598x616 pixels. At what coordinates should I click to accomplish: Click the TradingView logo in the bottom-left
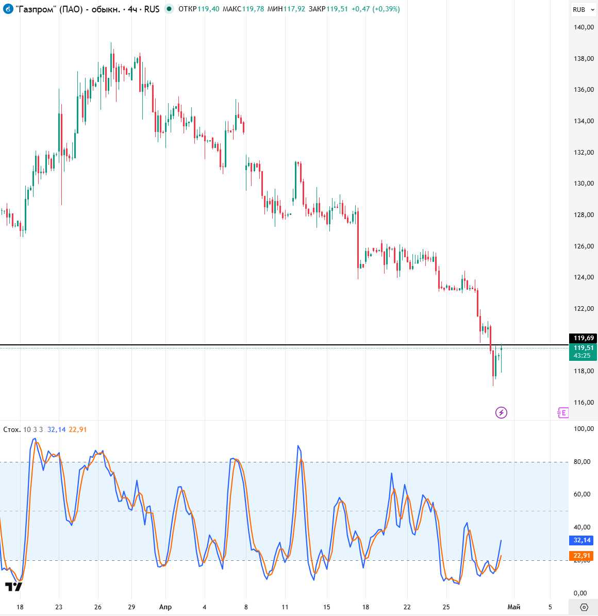click(x=13, y=587)
